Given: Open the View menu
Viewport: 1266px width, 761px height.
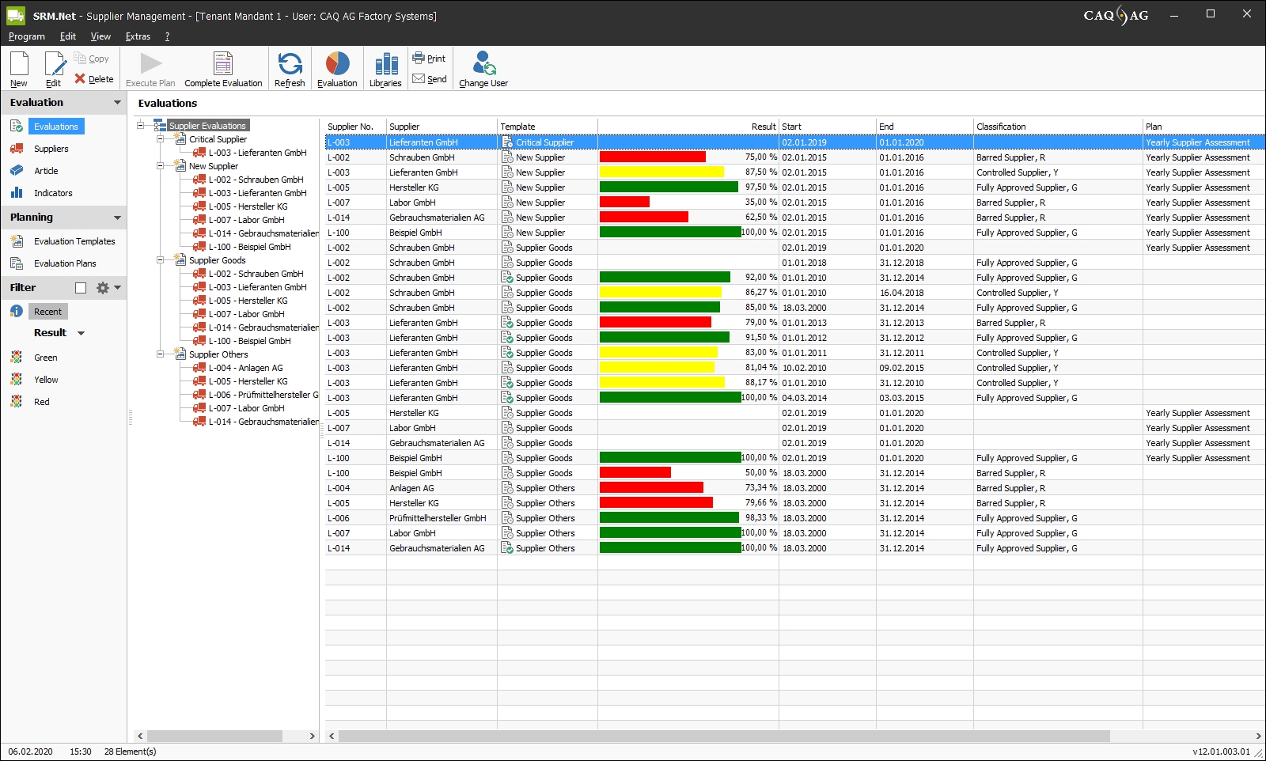Looking at the screenshot, I should click(x=100, y=36).
